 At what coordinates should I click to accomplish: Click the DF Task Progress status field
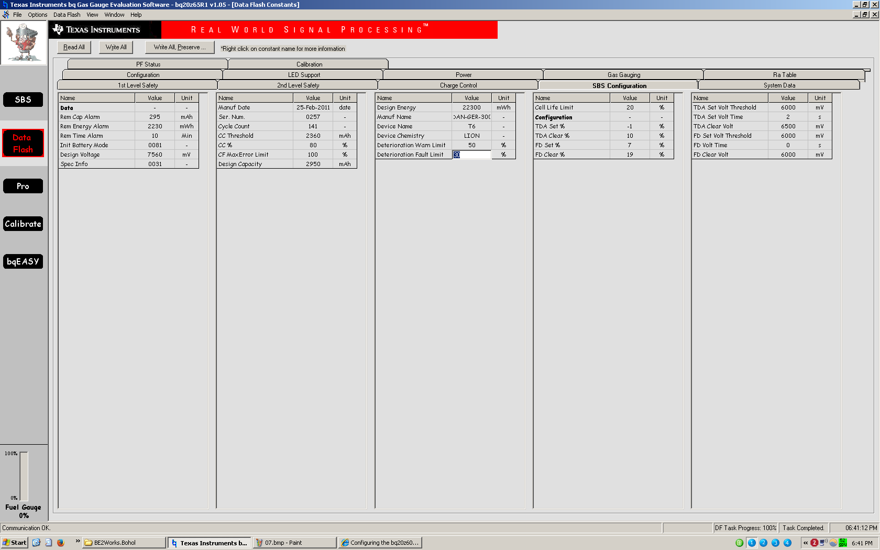click(x=746, y=528)
